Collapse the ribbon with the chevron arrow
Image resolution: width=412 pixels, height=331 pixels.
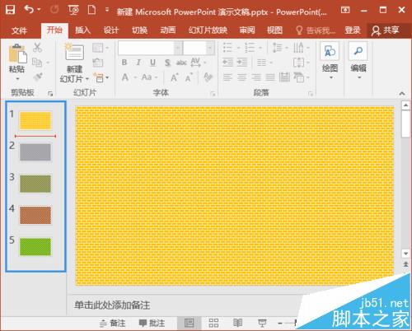point(402,94)
